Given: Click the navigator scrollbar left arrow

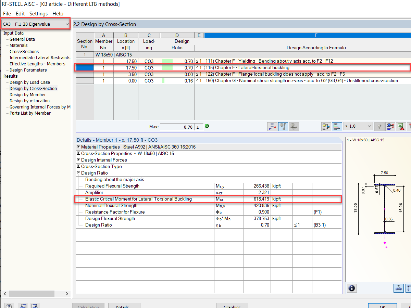Looking at the screenshot, I should point(5,294).
